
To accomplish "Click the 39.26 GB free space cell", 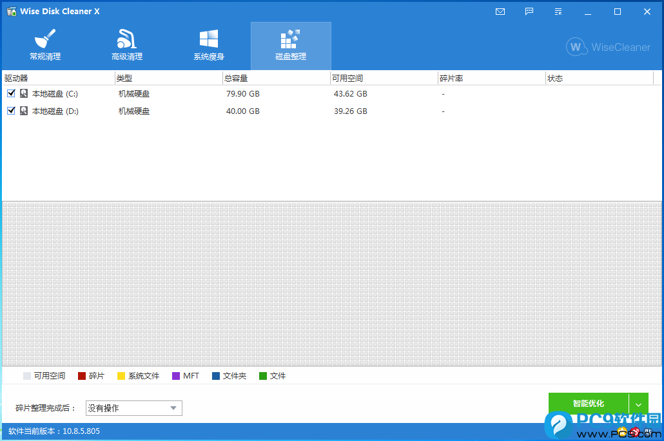I will coord(350,111).
